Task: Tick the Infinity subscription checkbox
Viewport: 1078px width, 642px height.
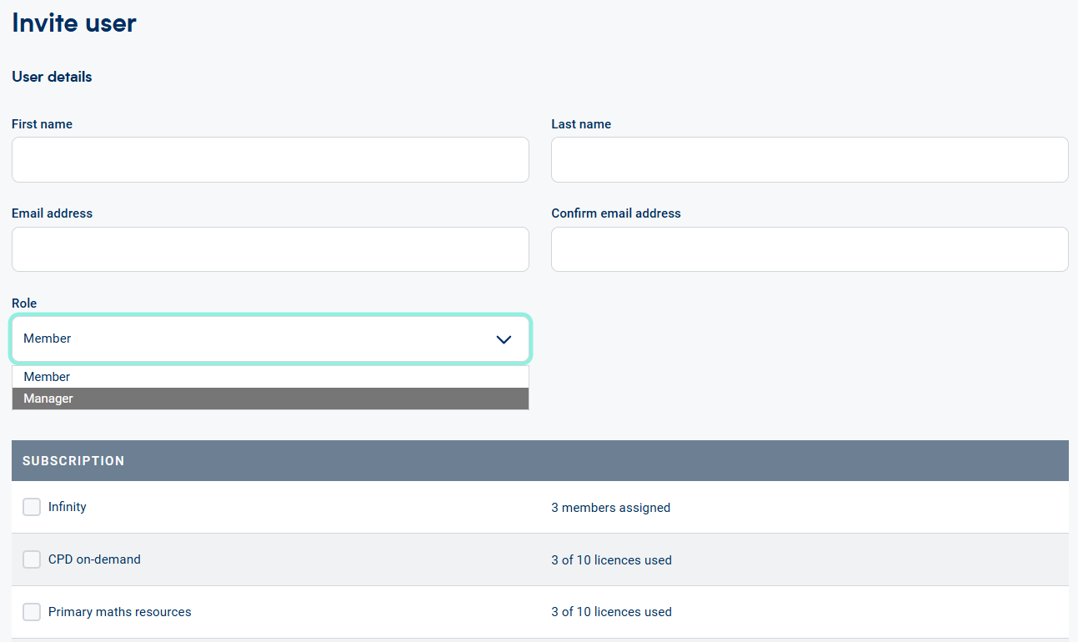Action: (32, 507)
